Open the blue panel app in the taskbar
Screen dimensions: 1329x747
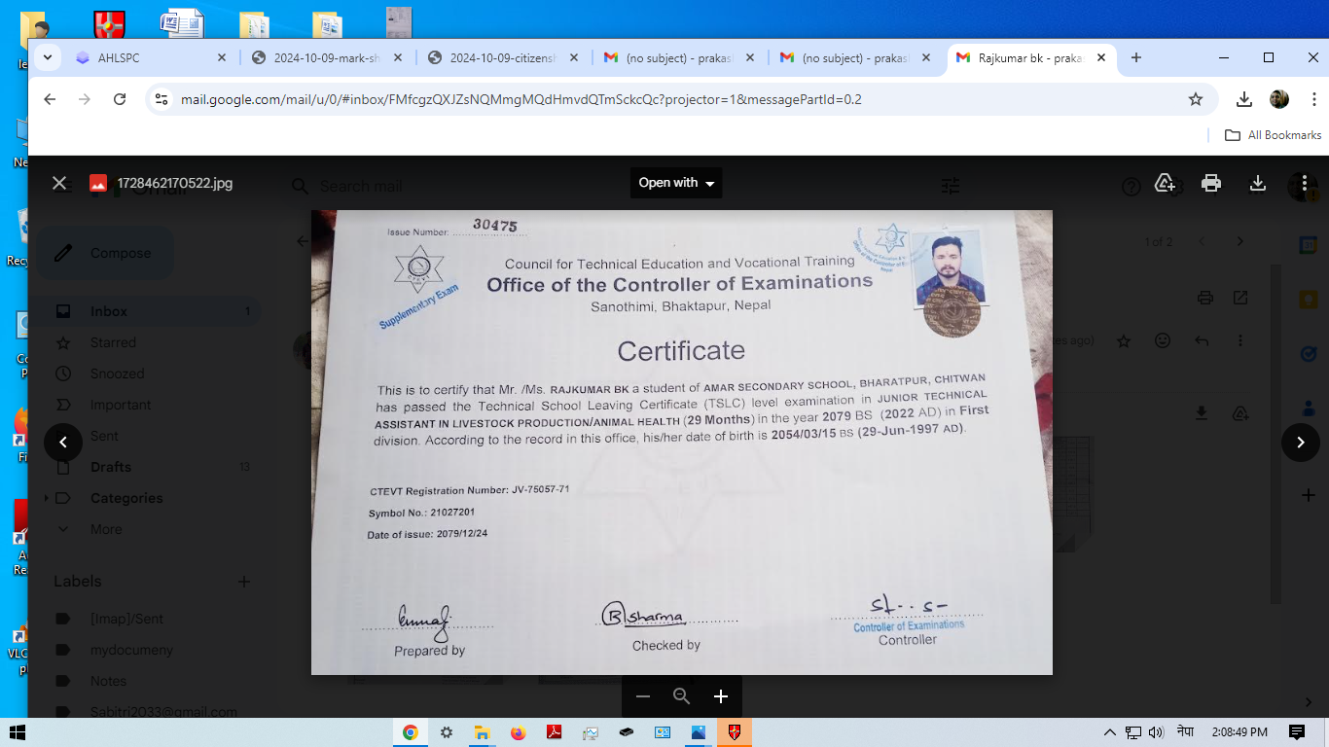(663, 732)
